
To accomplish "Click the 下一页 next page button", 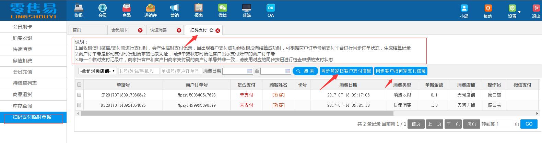I will 453,124.
